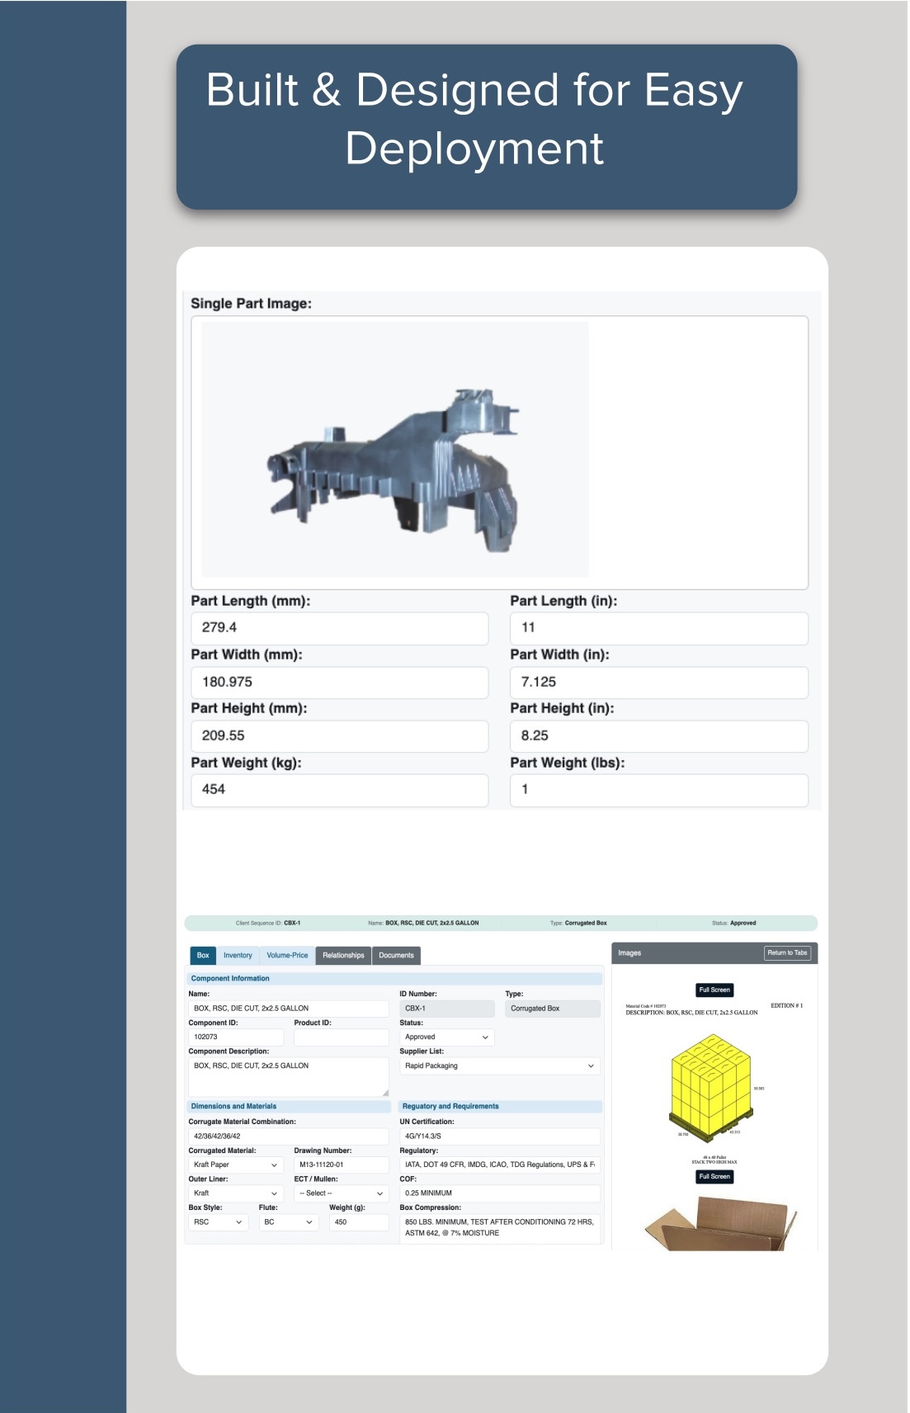Select the Documents tab

[396, 955]
